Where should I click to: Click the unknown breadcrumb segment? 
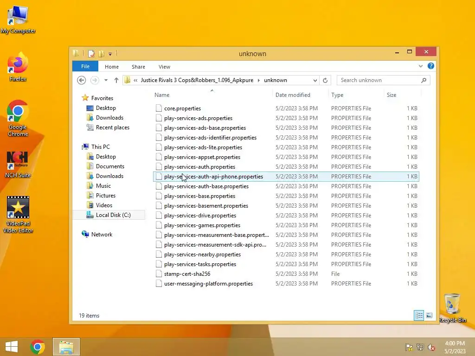click(x=276, y=80)
